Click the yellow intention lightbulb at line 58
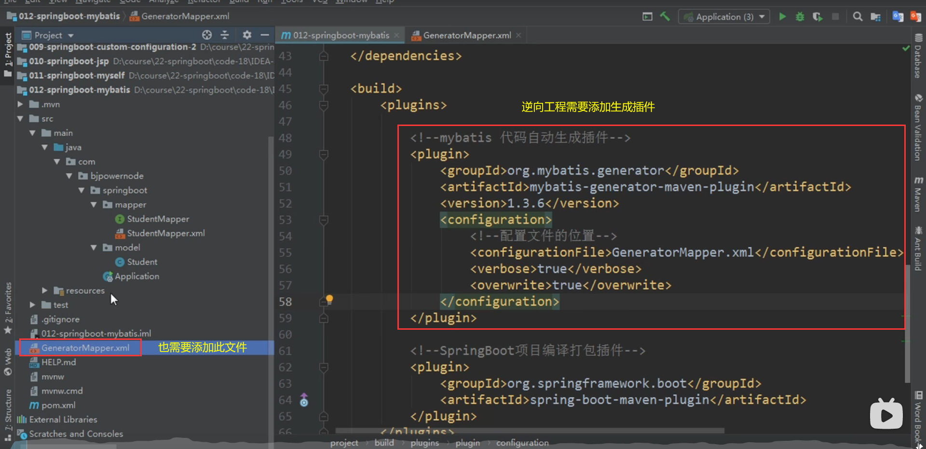The image size is (926, 449). click(329, 299)
